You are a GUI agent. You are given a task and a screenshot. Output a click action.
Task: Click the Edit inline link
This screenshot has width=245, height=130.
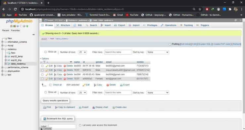[x=185, y=44]
